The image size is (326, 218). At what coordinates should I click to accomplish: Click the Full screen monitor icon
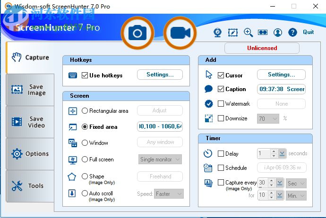coord(73,160)
